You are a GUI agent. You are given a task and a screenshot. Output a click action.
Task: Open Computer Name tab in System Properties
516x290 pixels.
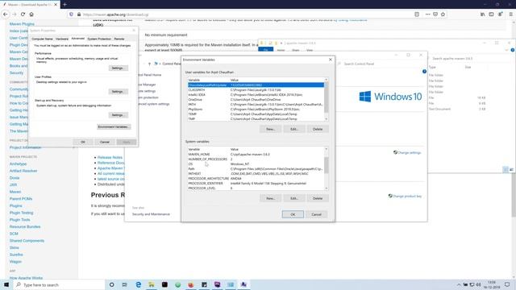point(42,39)
